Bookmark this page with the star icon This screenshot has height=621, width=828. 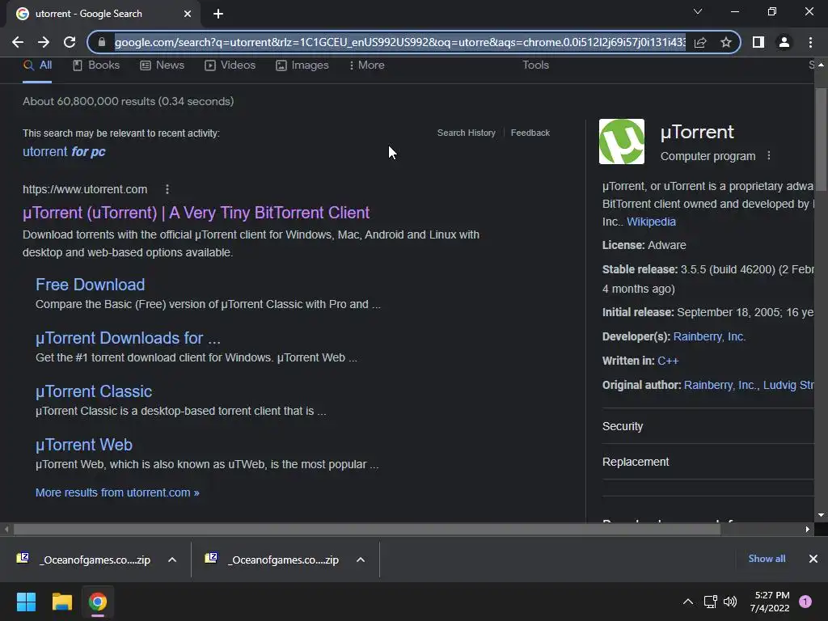(726, 42)
